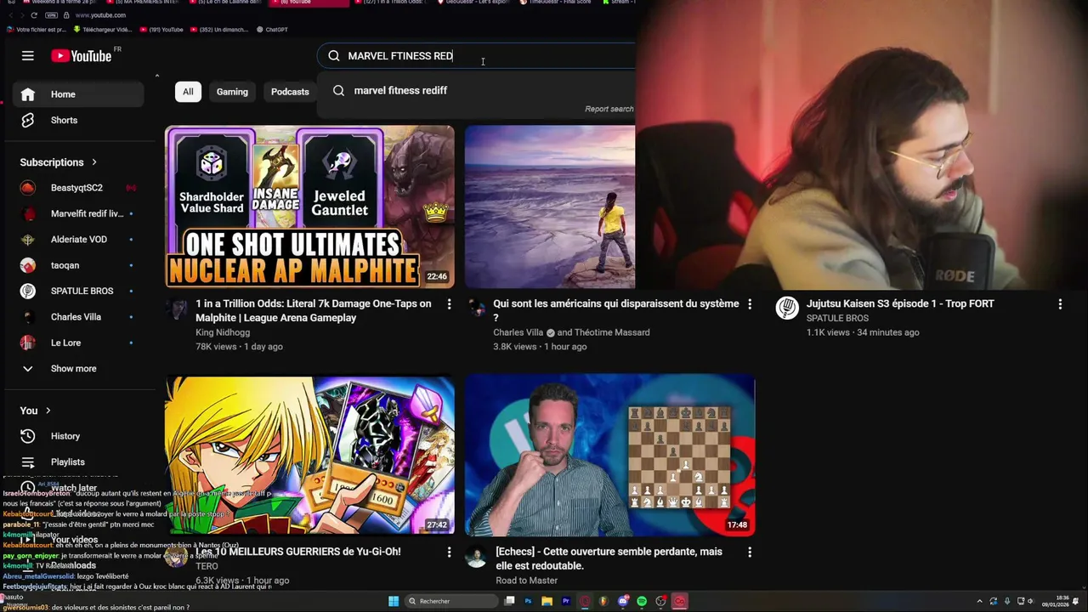Open History in the sidebar
The image size is (1088, 612).
click(78, 436)
